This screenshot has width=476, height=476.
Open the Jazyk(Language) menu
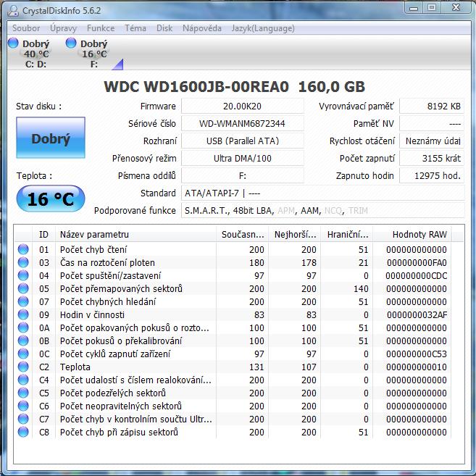(x=263, y=28)
